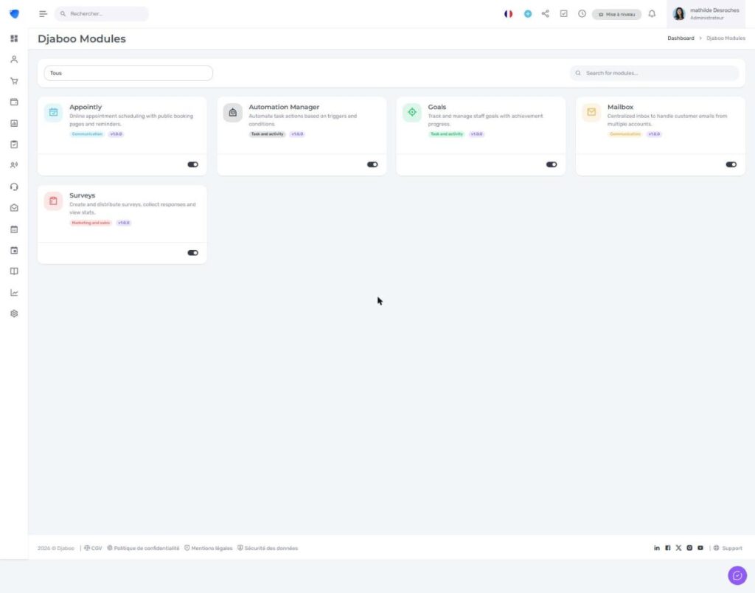Open the wallet icon in sidebar

click(14, 102)
